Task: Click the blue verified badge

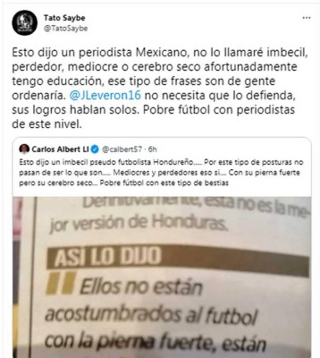Action: (x=95, y=149)
